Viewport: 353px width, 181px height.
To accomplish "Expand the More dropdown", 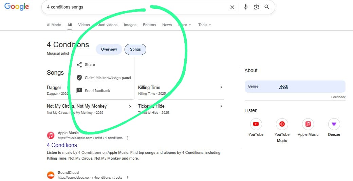I will pos(185,25).
